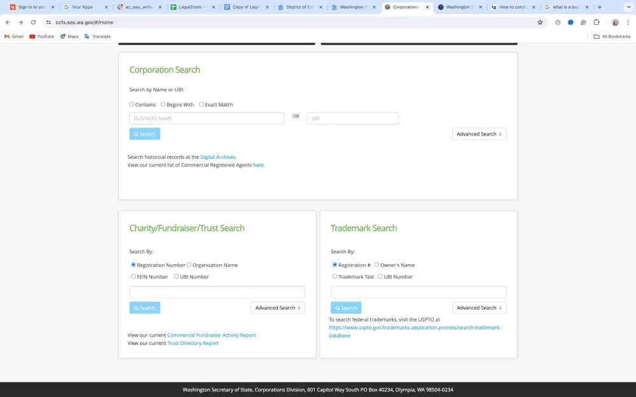Choose Organization Name in charity search
636x397 pixels.
189,265
